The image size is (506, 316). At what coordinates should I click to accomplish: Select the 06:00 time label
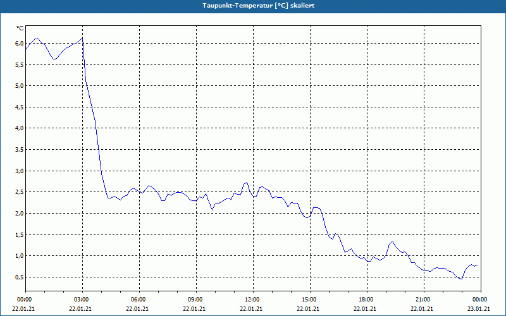point(139,300)
